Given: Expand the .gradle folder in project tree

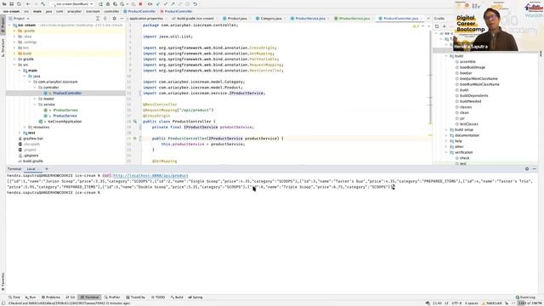Looking at the screenshot, I should 14,31.
